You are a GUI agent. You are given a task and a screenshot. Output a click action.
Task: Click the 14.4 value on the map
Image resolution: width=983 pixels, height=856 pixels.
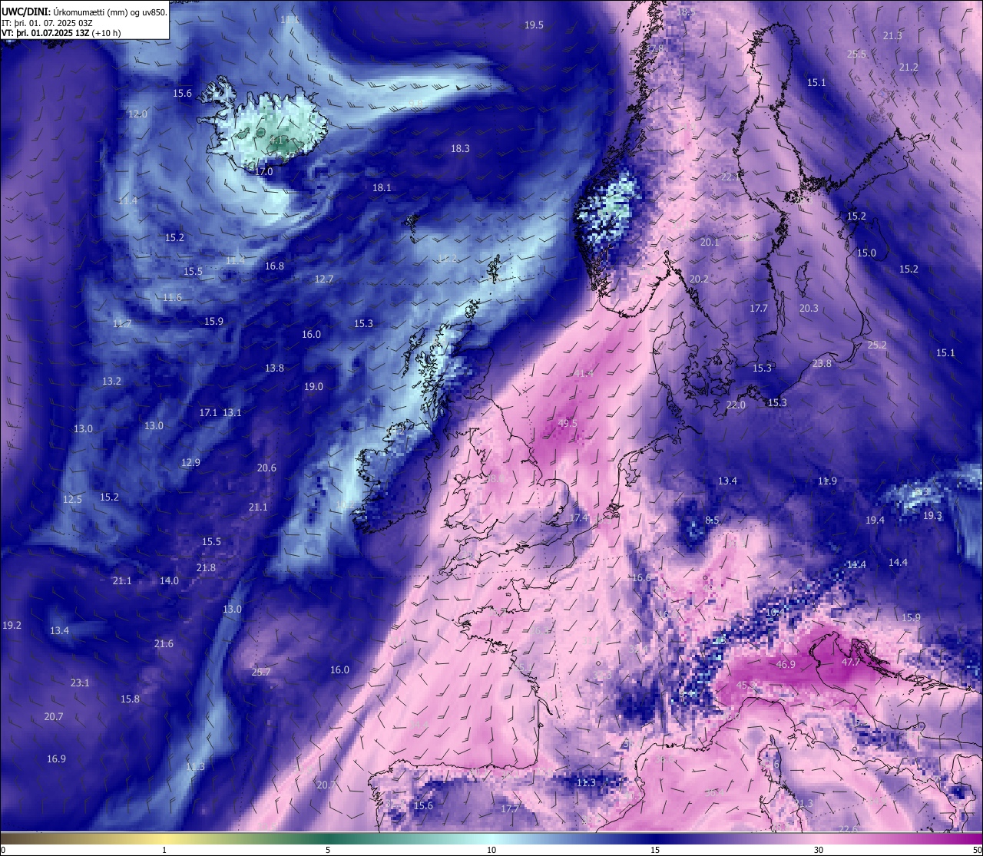click(x=898, y=562)
